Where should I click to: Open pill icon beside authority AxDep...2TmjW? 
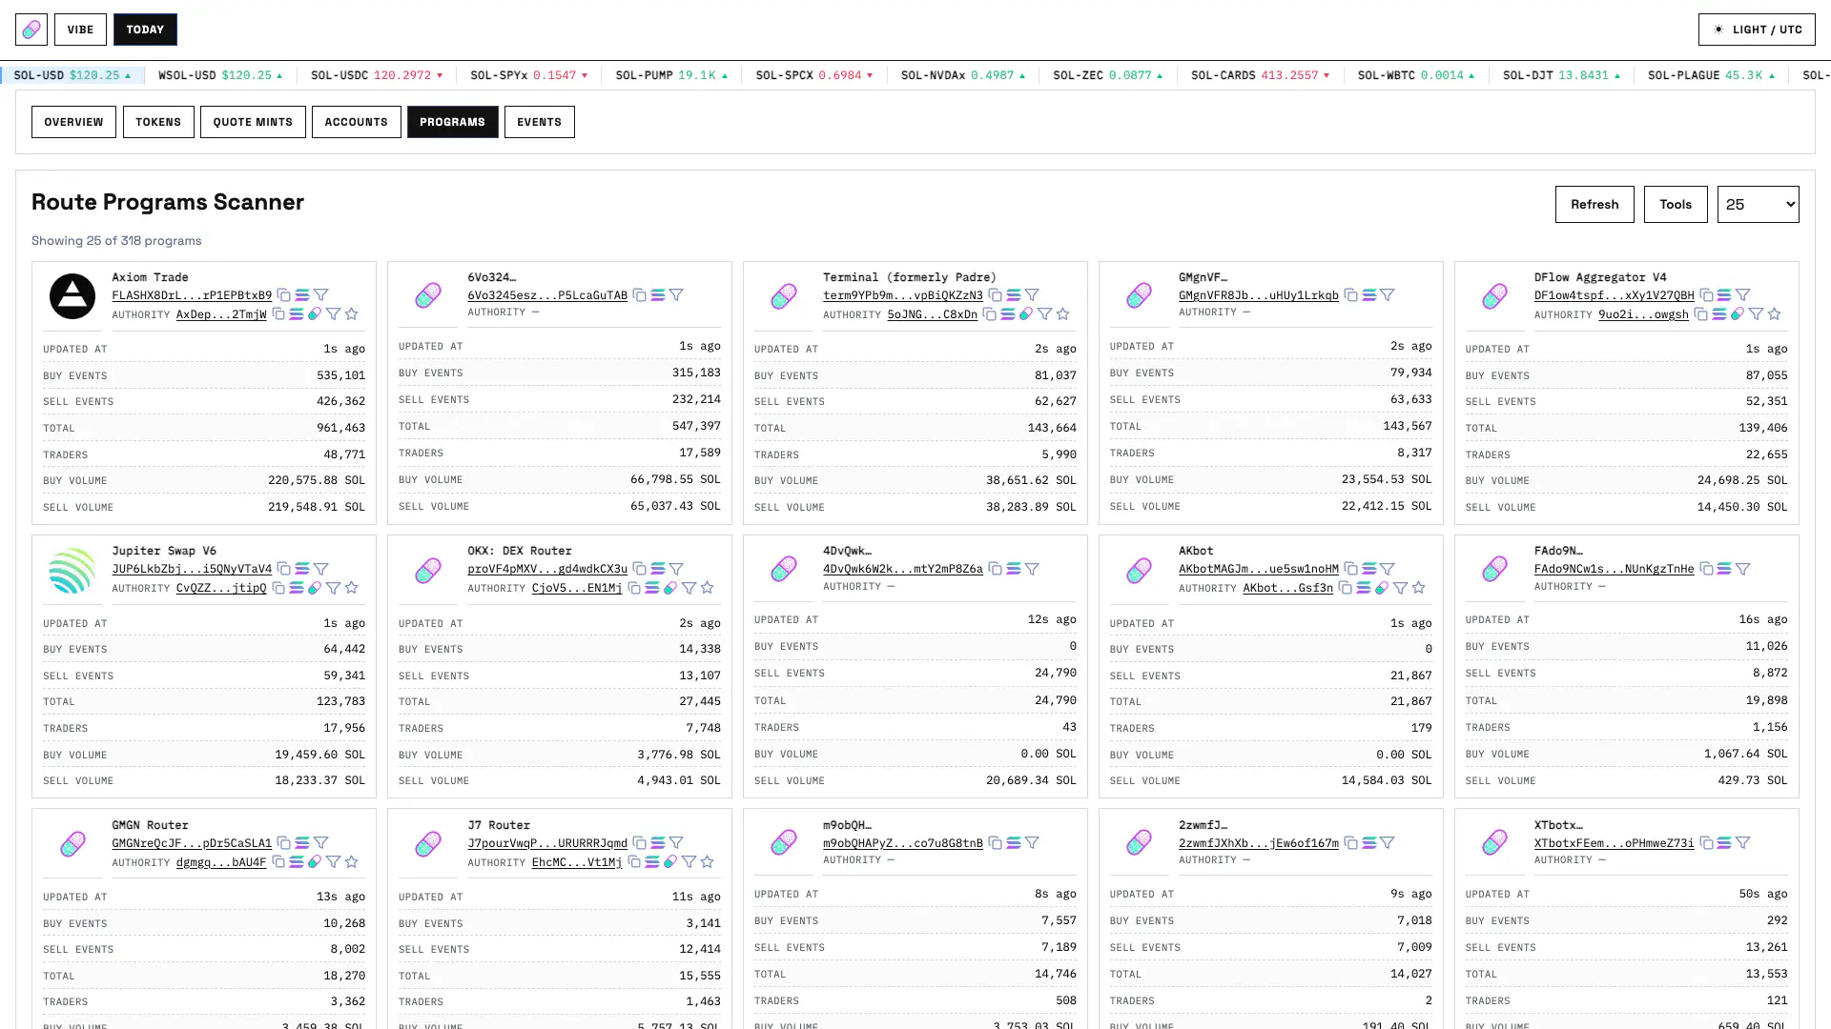point(315,313)
